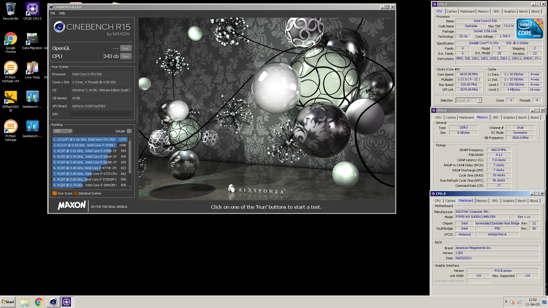Launch 3DMark2001 SE desktop icon
The width and height of the screenshot is (548, 308).
click(x=11, y=101)
